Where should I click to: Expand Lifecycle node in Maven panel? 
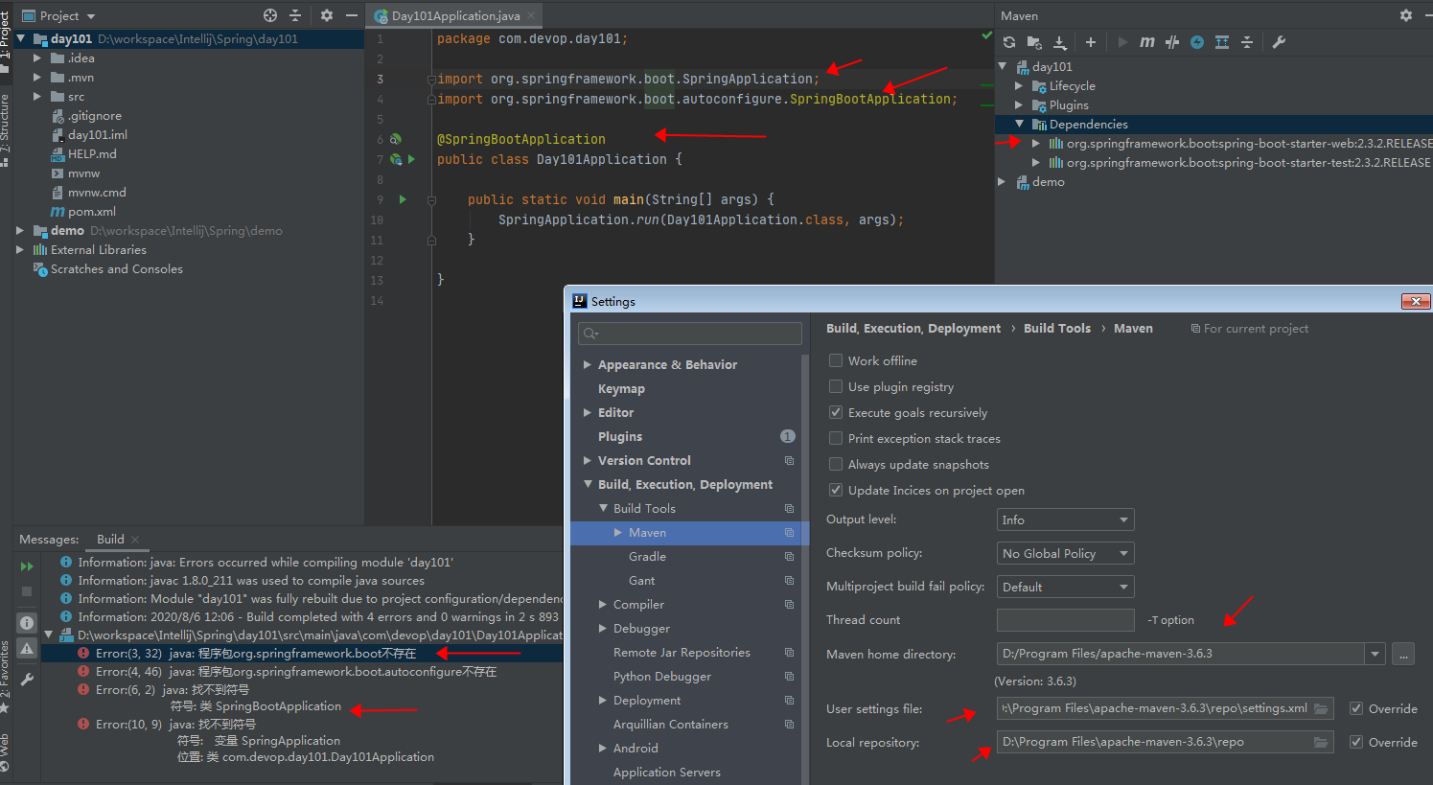click(x=1019, y=85)
